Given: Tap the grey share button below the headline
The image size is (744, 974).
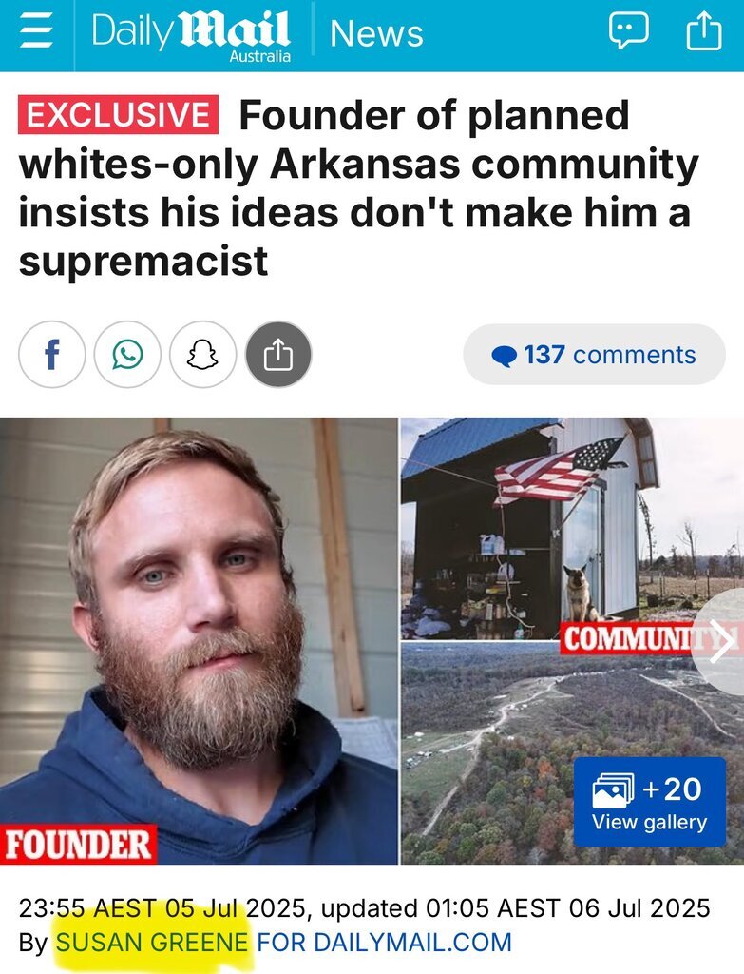Looking at the screenshot, I should (278, 355).
